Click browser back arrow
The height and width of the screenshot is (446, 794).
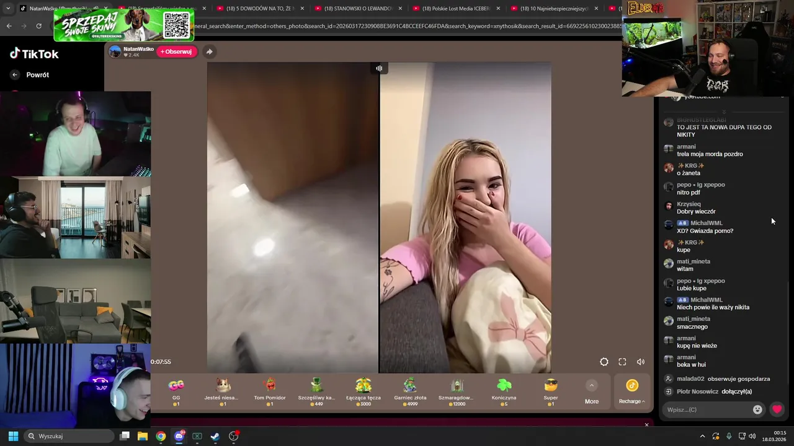tap(9, 26)
